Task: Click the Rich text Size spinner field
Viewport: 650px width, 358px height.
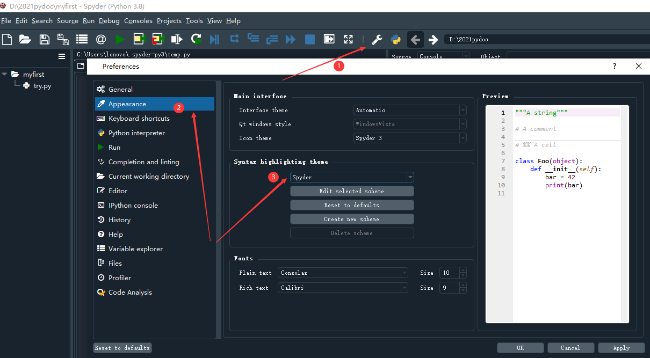Action: tap(453, 288)
